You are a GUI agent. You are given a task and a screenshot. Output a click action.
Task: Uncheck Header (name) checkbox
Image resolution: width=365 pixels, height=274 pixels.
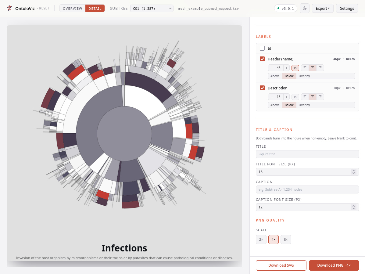(262, 59)
